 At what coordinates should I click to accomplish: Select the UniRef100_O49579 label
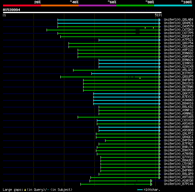coord(179,27)
